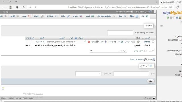The height and width of the screenshot is (102, 182).
Task: Click the Go button to create table
Action: coord(150,81)
